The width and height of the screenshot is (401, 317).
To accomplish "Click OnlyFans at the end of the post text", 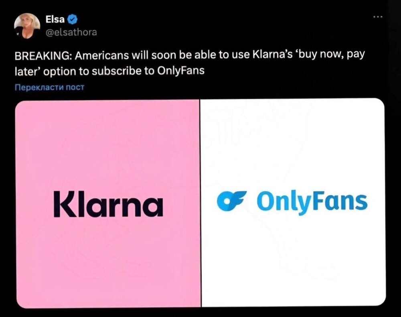I will coord(181,71).
